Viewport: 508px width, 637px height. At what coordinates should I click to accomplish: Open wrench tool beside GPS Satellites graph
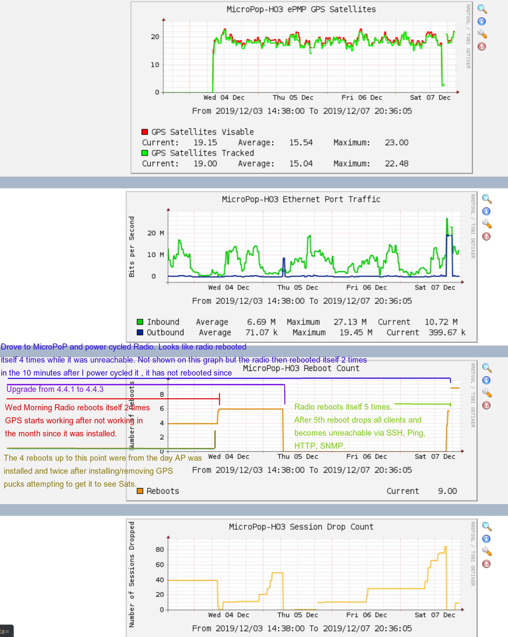coord(482,34)
